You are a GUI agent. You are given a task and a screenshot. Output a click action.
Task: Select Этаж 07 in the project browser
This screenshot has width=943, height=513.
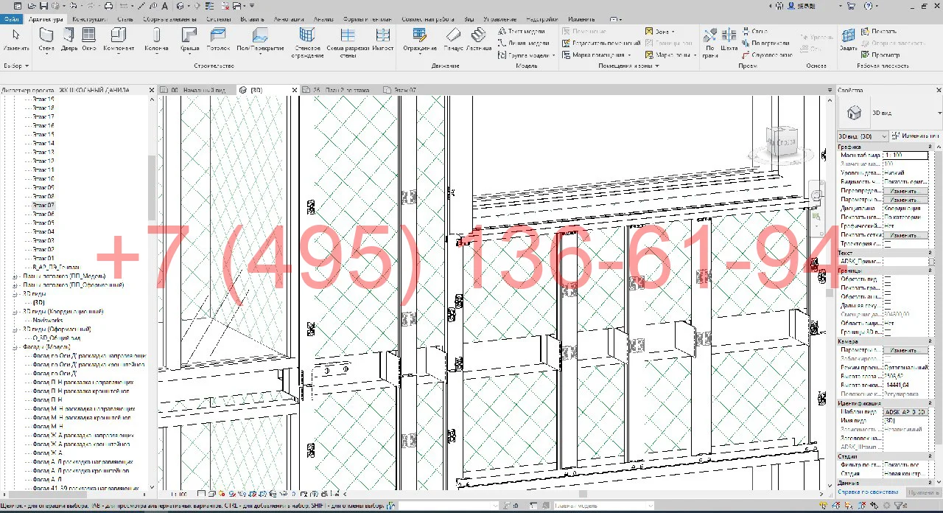pos(43,205)
